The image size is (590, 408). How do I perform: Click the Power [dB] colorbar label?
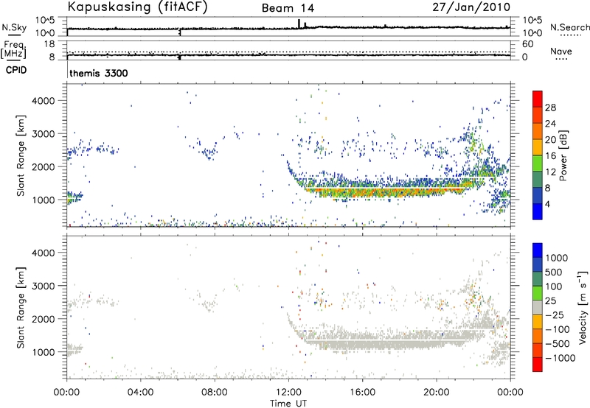click(x=563, y=155)
